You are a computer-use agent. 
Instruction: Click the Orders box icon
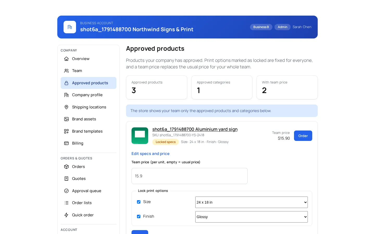point(66,167)
